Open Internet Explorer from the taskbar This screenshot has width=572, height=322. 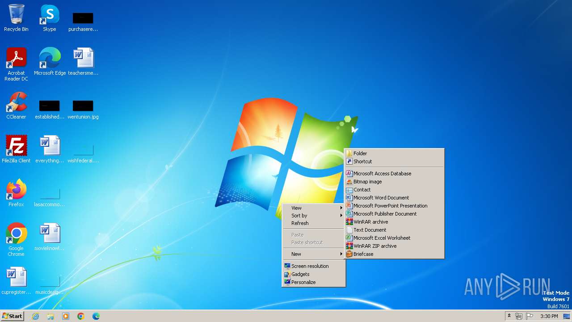click(x=35, y=316)
